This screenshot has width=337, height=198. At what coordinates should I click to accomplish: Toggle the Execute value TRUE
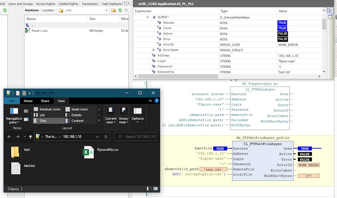pos(282,23)
